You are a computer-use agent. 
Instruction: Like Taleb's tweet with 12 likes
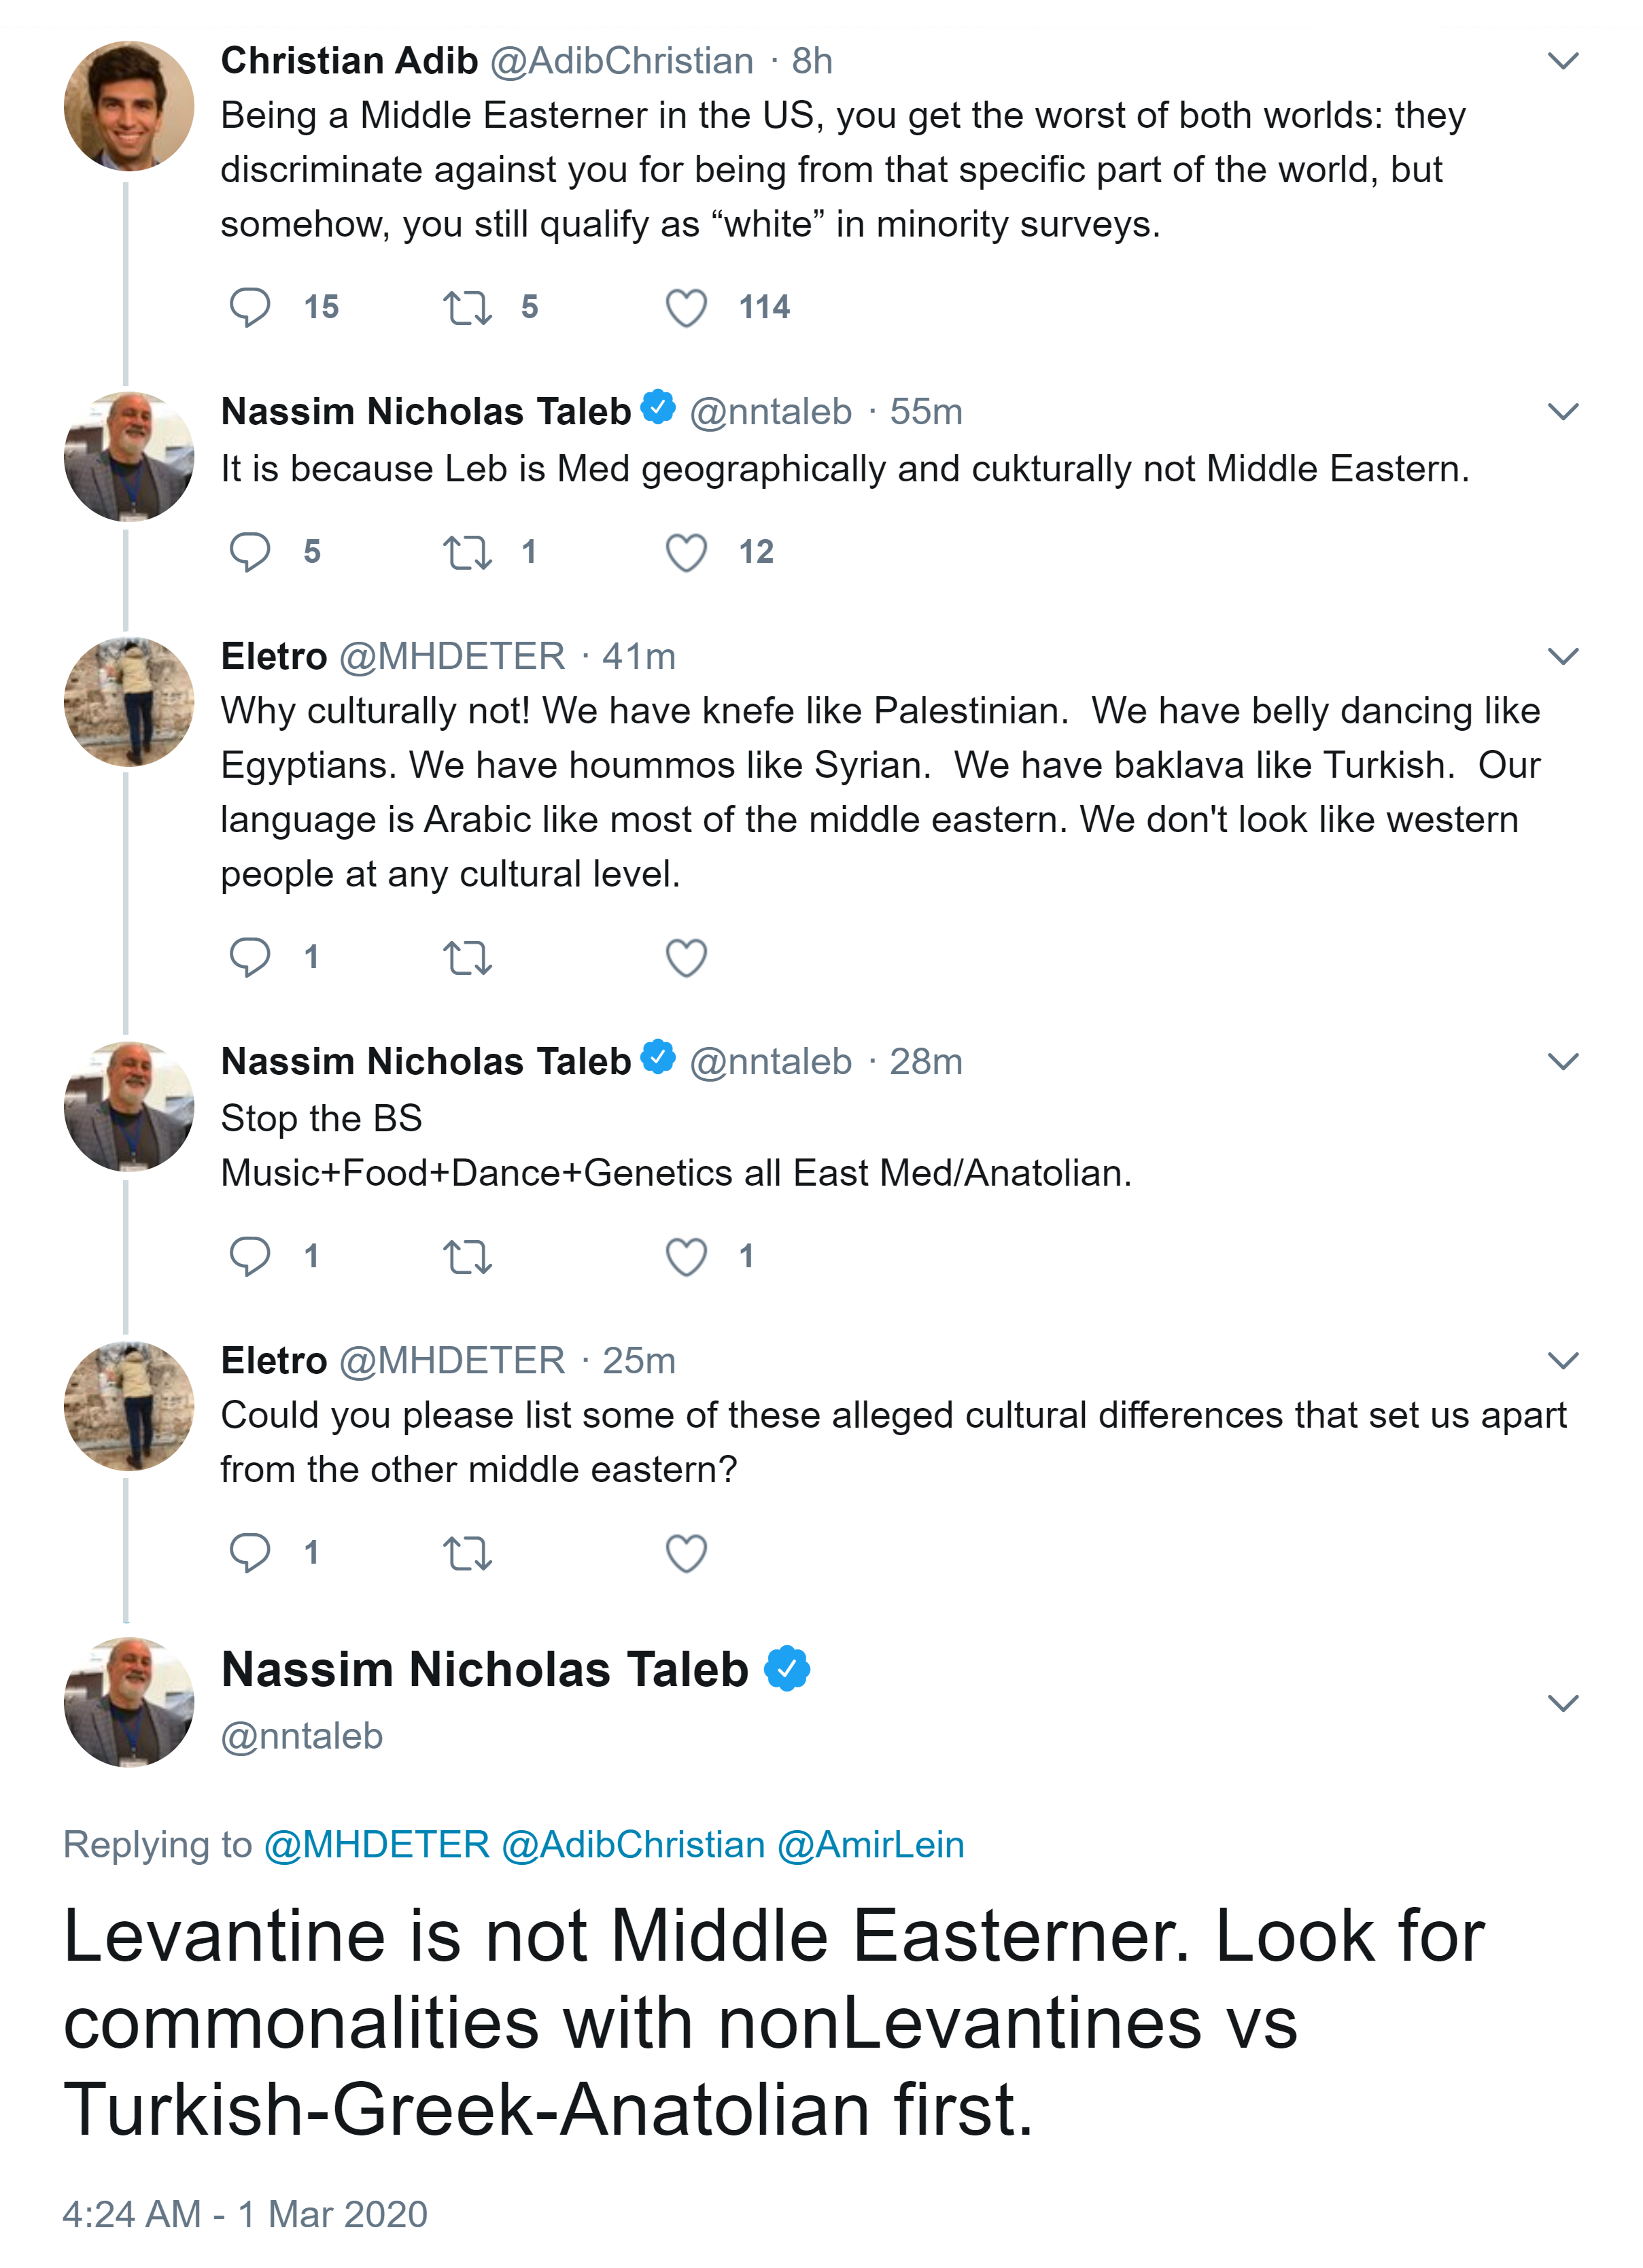pos(686,552)
